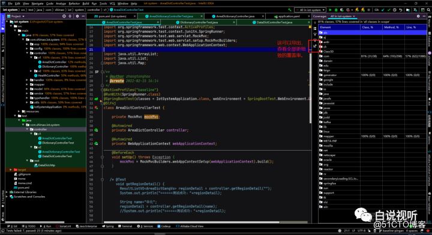This screenshot has width=432, height=235.
Task: Commit changes with the Git check icon
Action: (x=389, y=10)
